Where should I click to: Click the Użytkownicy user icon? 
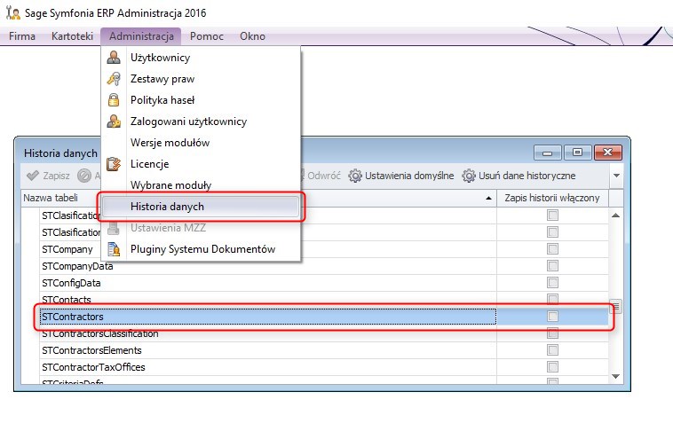[x=114, y=58]
